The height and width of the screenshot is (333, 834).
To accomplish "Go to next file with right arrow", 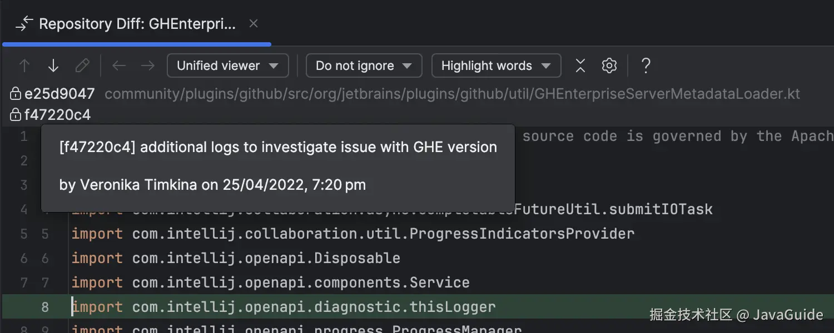I will click(x=148, y=66).
